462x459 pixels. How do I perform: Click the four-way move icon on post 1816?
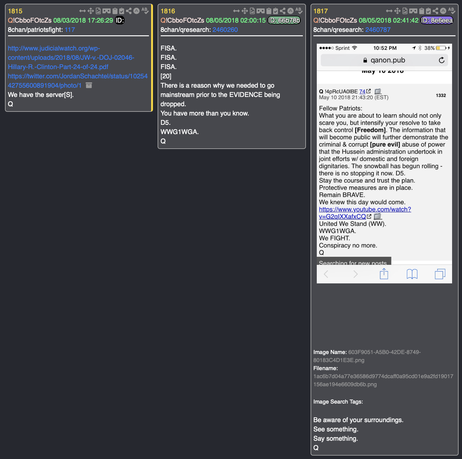tap(245, 11)
